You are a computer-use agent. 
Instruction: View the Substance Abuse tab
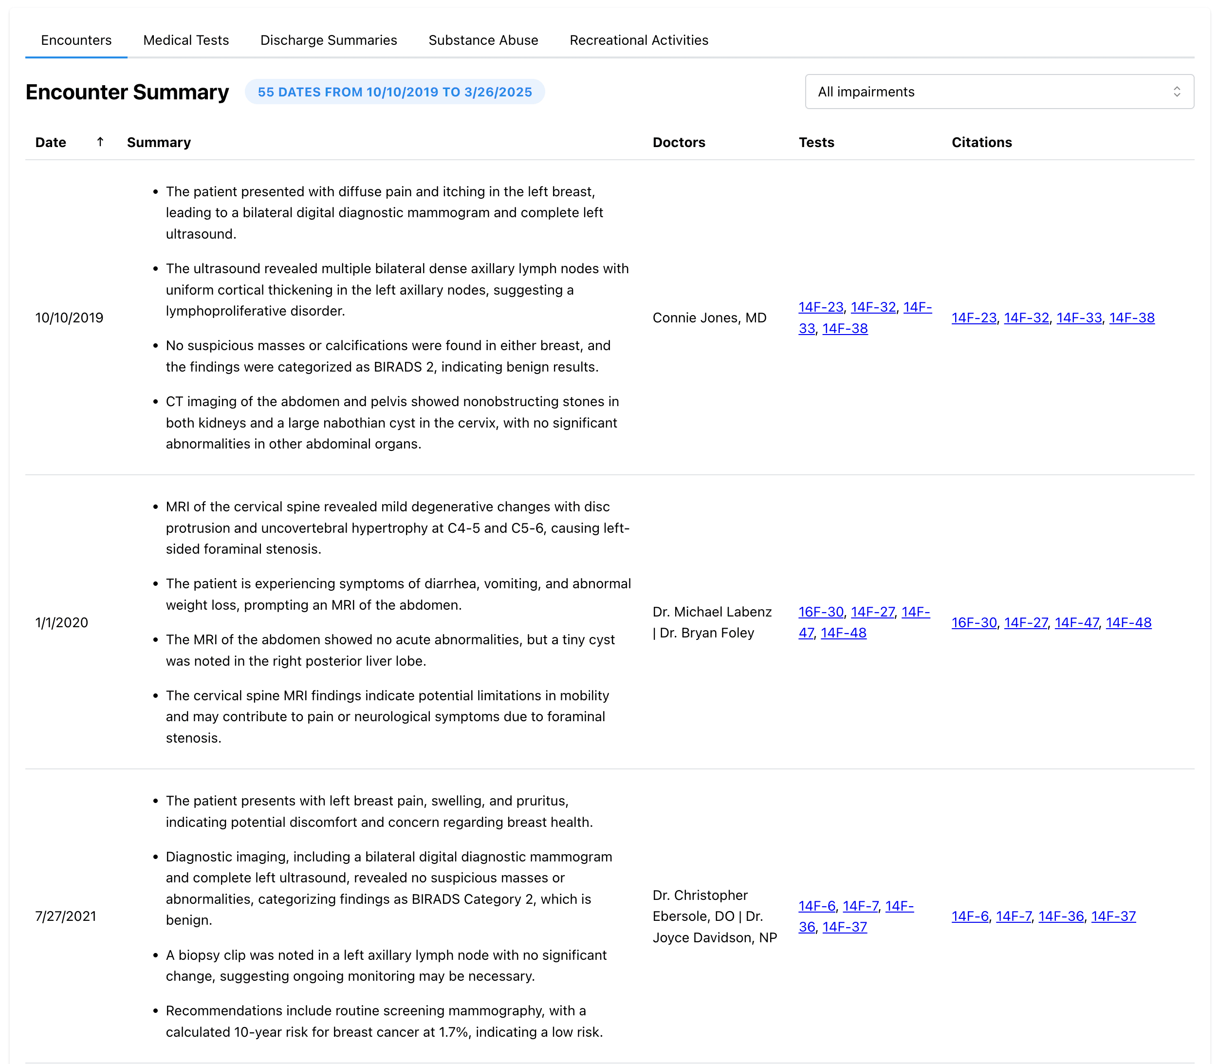coord(482,40)
